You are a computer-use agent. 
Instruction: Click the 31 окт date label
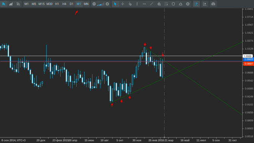(233, 140)
